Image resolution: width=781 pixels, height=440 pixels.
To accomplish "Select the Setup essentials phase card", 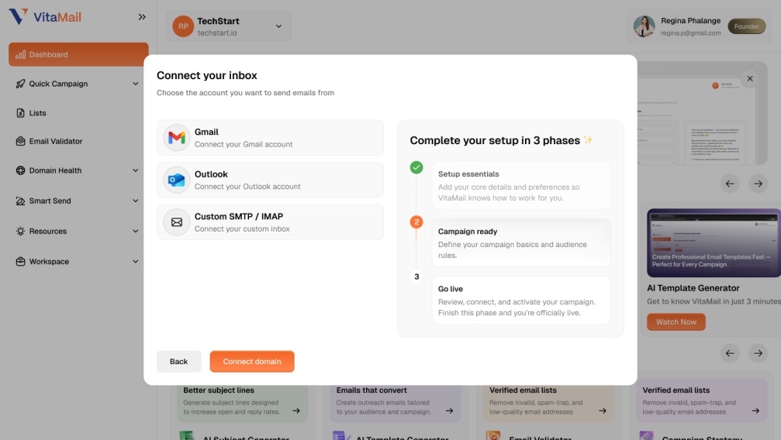I will click(521, 186).
